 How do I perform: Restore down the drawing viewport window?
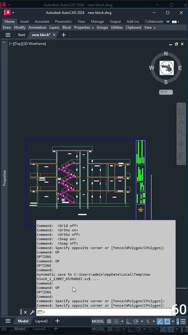click(x=177, y=44)
